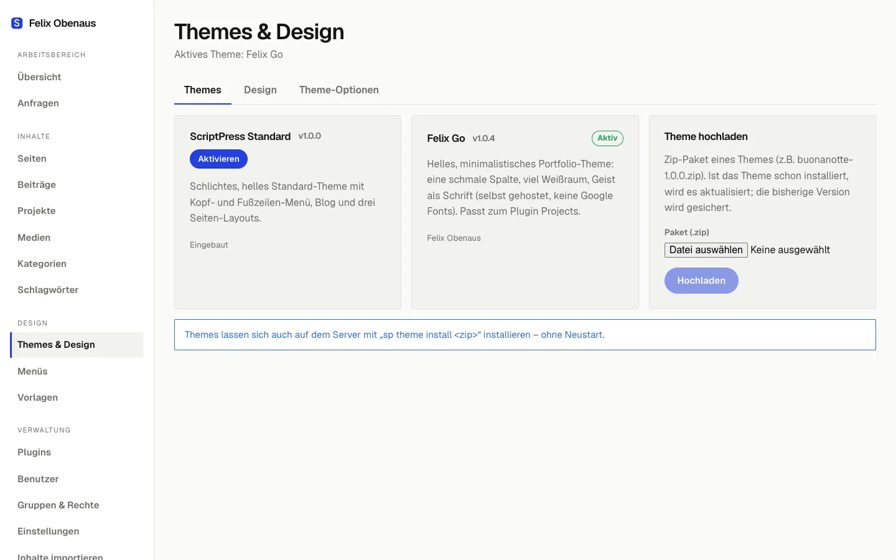
Task: Open the Medien library
Action: (x=77, y=238)
